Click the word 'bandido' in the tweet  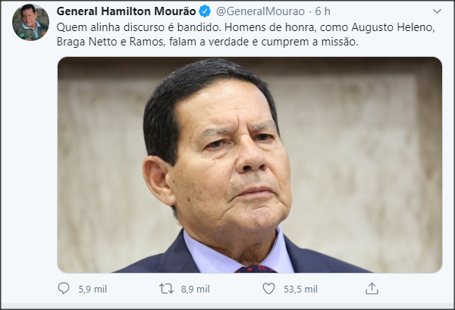coord(198,27)
